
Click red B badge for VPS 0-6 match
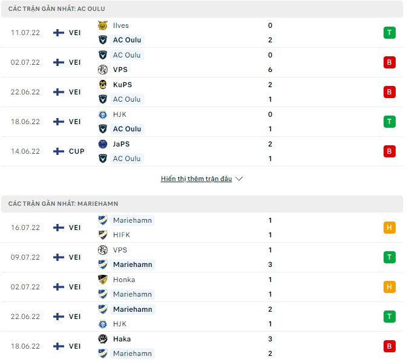click(389, 62)
